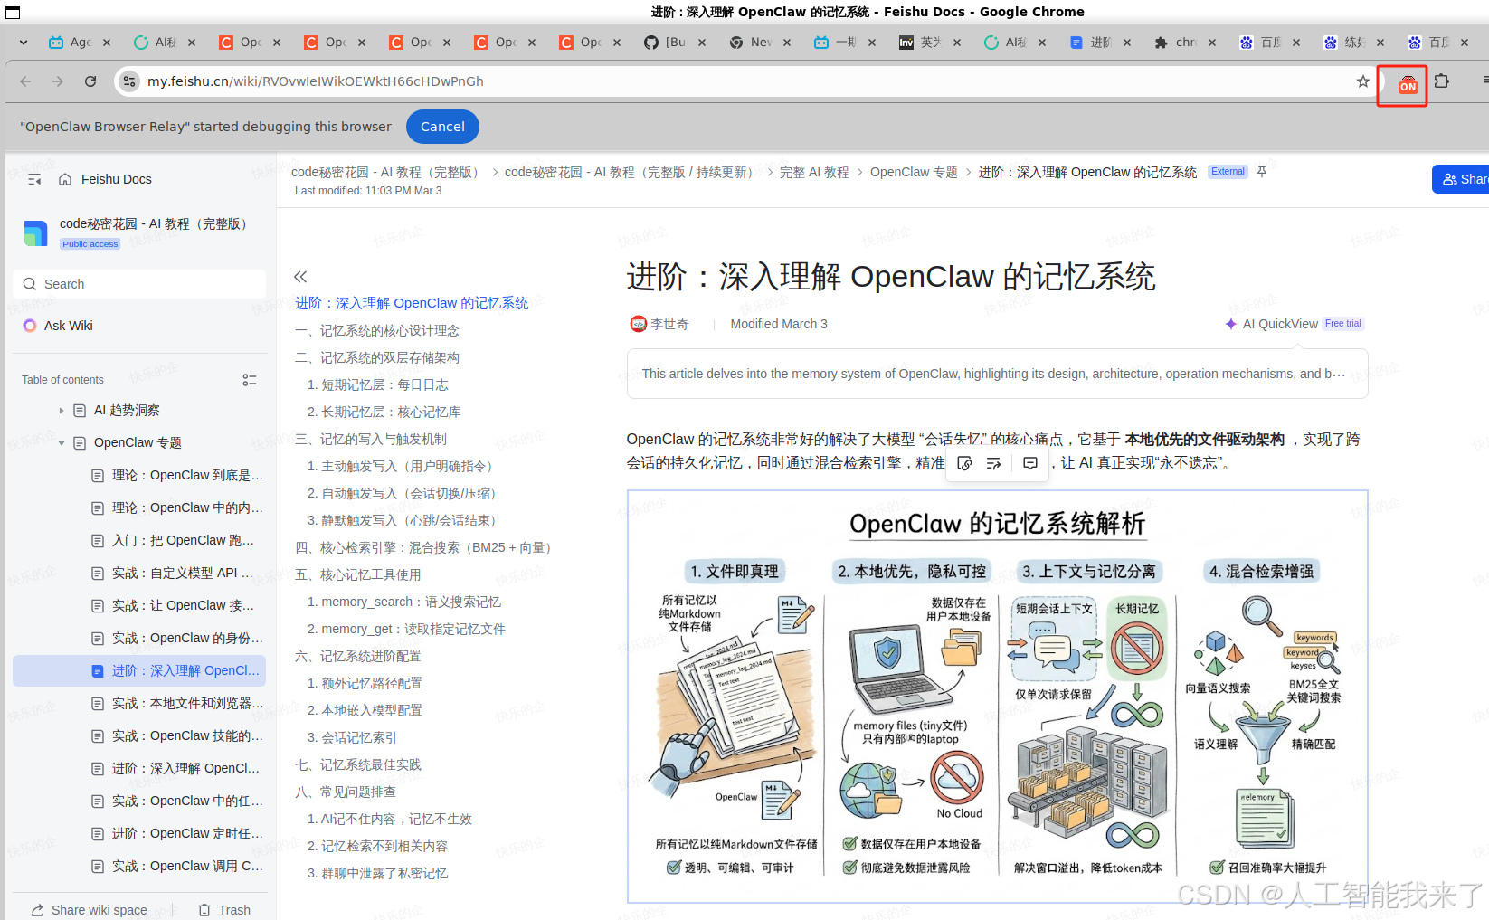Jump to outline item 三、记忆的写入与触发机制
The image size is (1489, 920).
371,440
